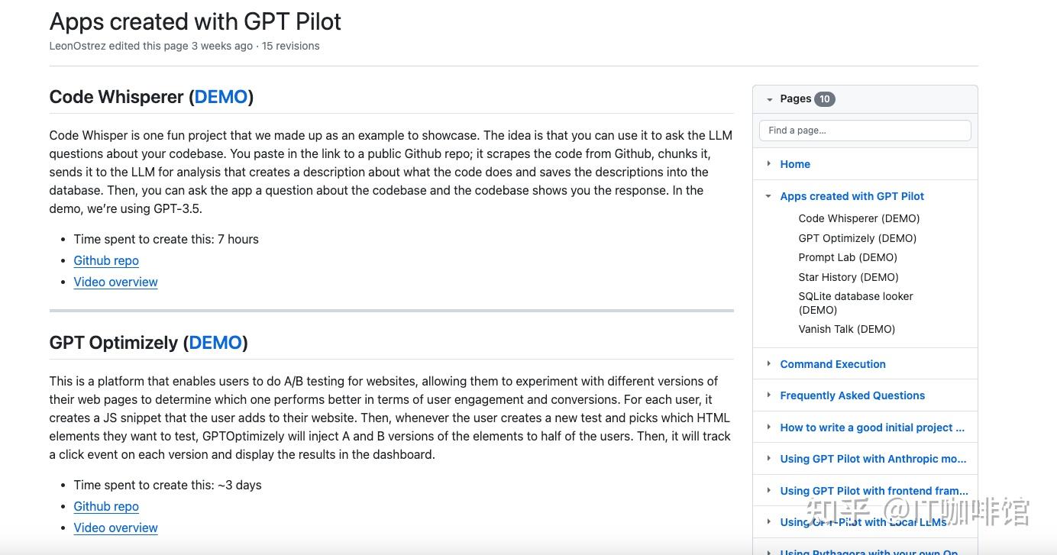
Task: View the 15 revisions history
Action: point(291,46)
